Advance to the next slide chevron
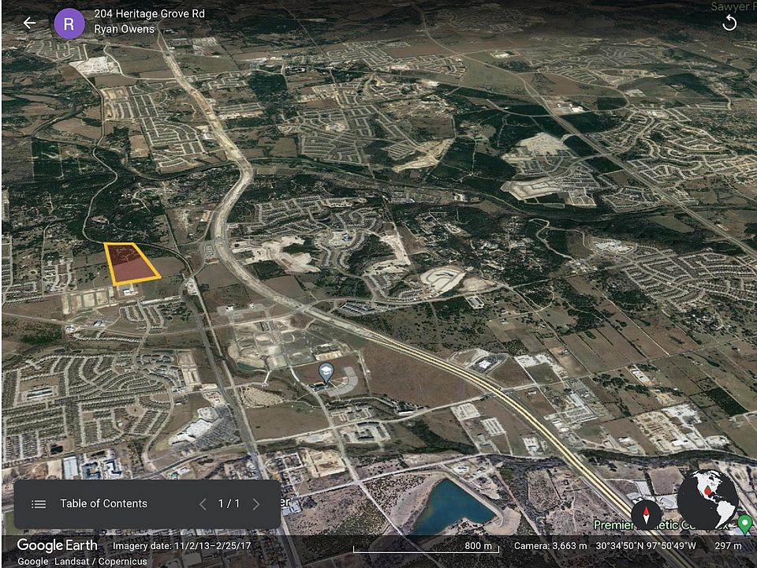Screen dimensions: 757x568 pyautogui.click(x=255, y=504)
